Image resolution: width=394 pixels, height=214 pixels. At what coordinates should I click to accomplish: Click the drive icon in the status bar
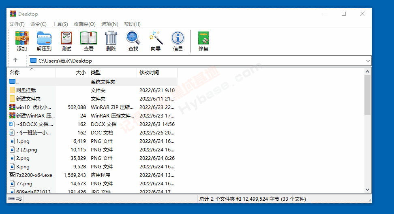coord(11,199)
